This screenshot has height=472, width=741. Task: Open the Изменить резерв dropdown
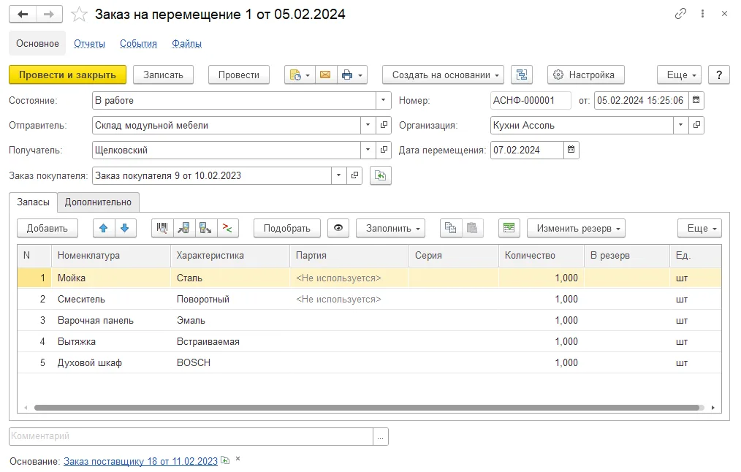576,228
